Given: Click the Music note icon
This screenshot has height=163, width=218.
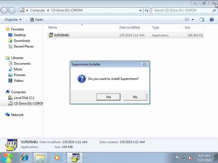Looking at the screenshot, I should point(10,69).
